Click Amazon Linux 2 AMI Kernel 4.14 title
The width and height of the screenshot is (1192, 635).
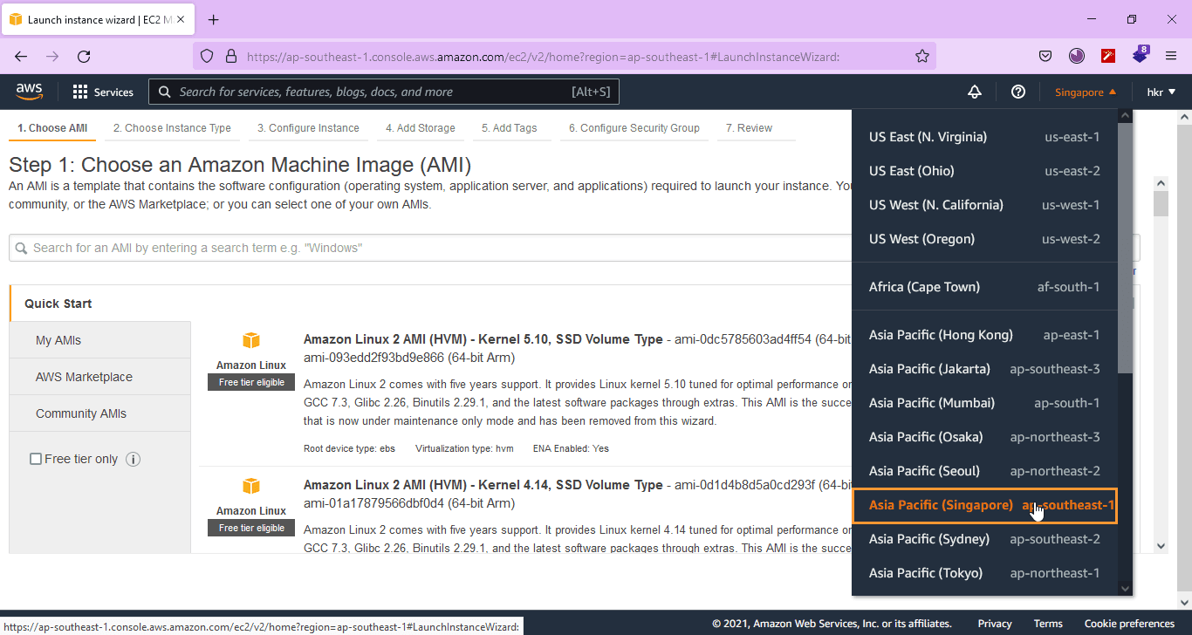[483, 485]
